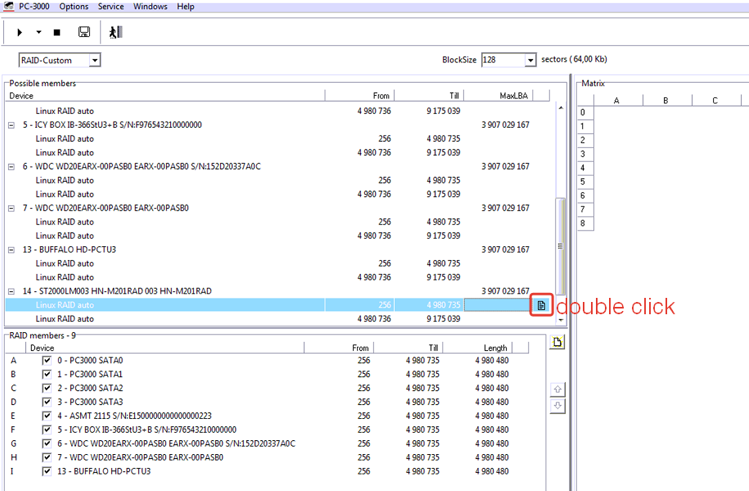Select Matrix column B header
The width and height of the screenshot is (749, 491).
coord(667,101)
